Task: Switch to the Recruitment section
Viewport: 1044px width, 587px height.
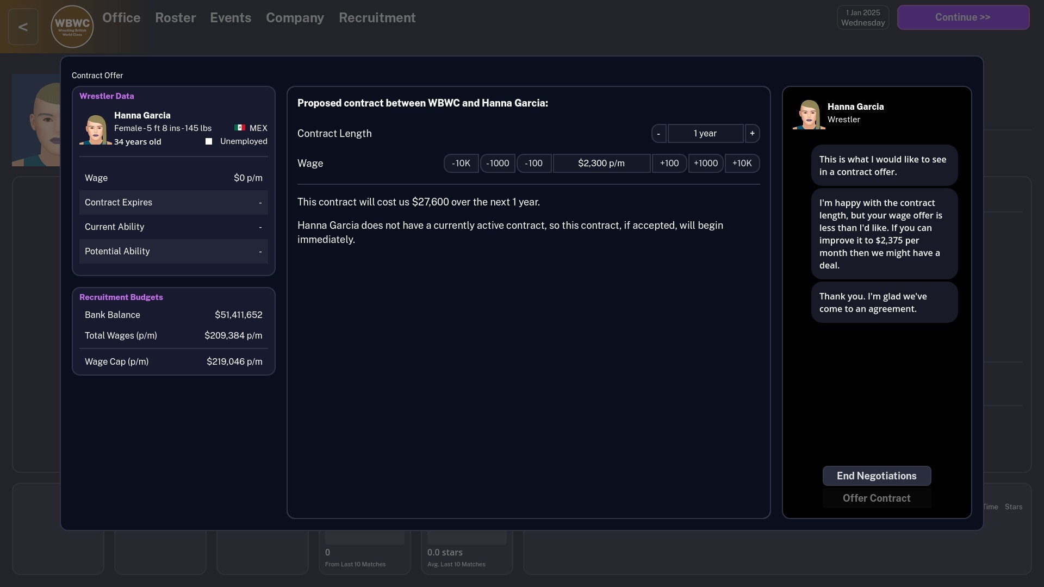Action: coord(377,17)
